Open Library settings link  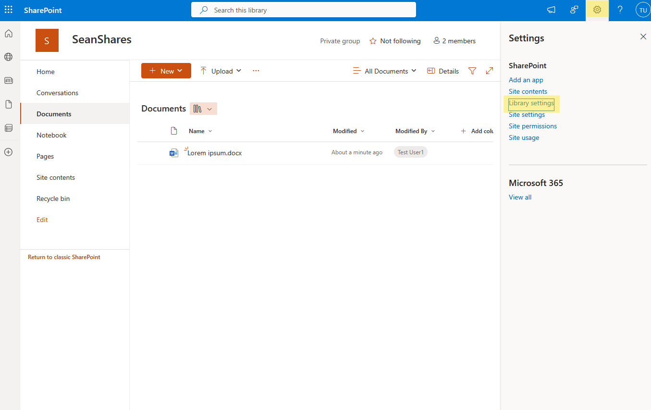(531, 103)
